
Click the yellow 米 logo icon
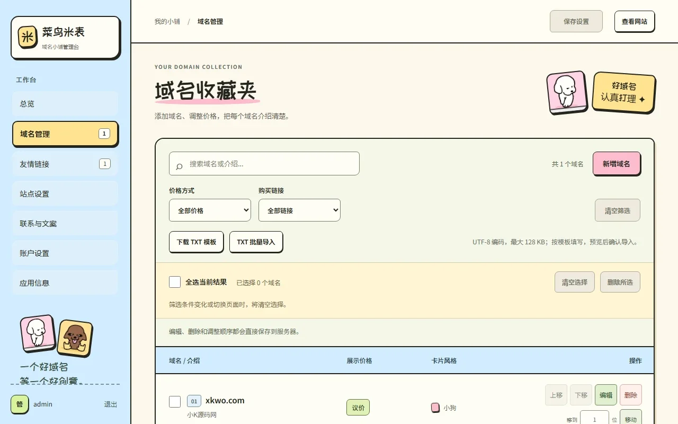point(28,37)
